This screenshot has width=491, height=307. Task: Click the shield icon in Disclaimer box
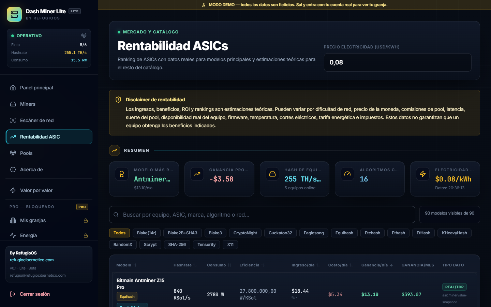(x=118, y=100)
